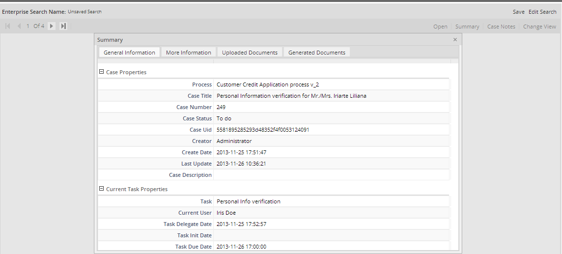Open the Uploaded Documents tab
562x254 pixels.
(x=250, y=53)
